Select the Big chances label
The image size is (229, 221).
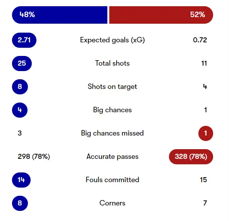click(x=112, y=110)
